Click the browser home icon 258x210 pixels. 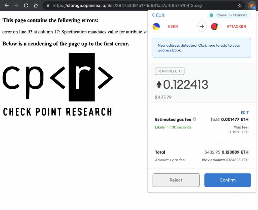(35, 5)
